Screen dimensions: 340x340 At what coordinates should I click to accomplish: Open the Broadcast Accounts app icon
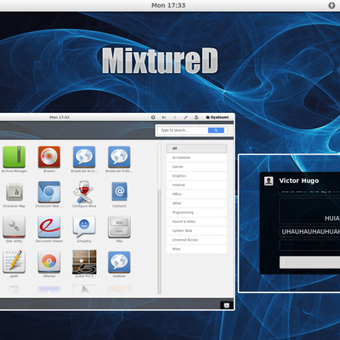click(x=84, y=157)
